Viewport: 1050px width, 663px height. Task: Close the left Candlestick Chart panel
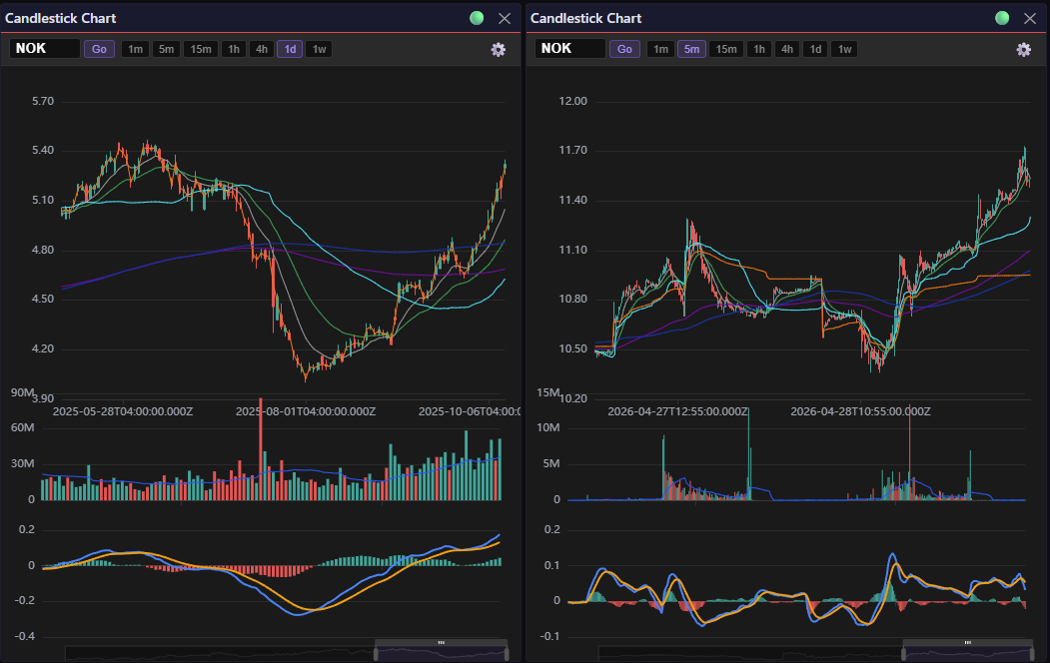pyautogui.click(x=505, y=18)
